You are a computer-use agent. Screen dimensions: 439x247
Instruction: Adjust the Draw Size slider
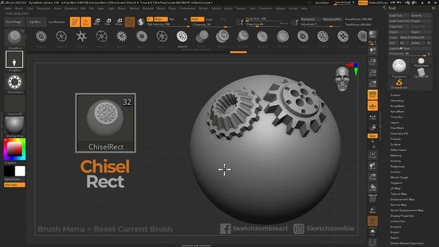(x=267, y=25)
